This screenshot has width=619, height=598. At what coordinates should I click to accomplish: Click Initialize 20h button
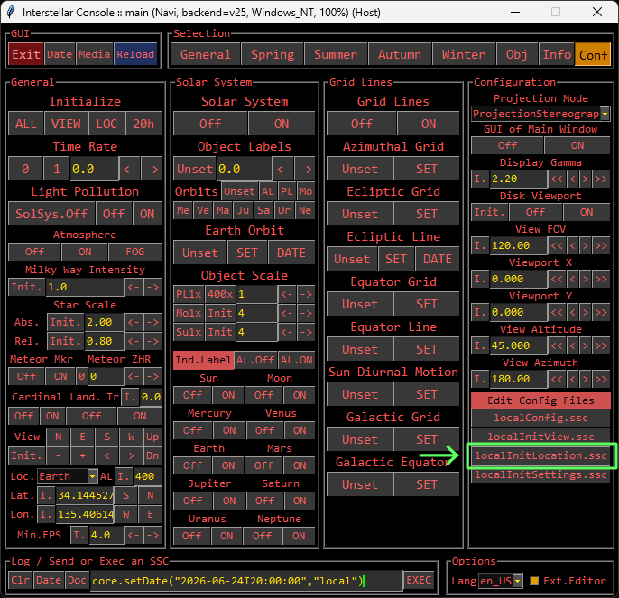[143, 124]
